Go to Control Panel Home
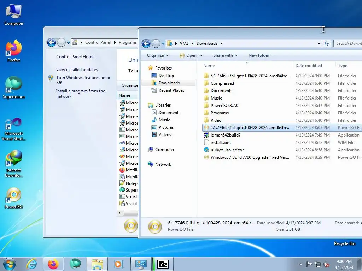The height and width of the screenshot is (271, 362). tap(75, 57)
